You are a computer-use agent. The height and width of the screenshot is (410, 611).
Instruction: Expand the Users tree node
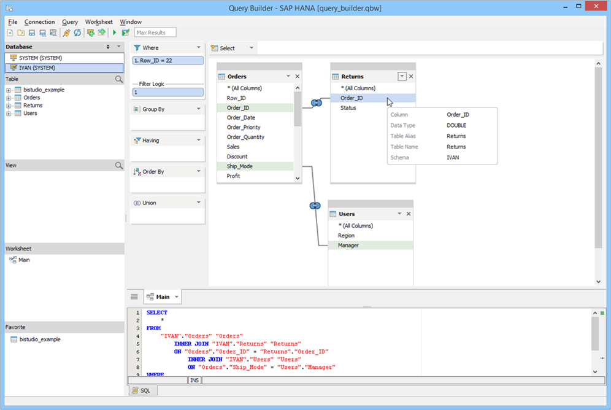9,114
